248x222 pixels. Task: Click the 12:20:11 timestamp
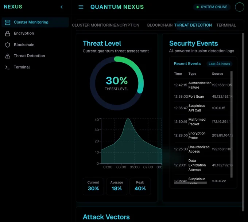click(180, 165)
